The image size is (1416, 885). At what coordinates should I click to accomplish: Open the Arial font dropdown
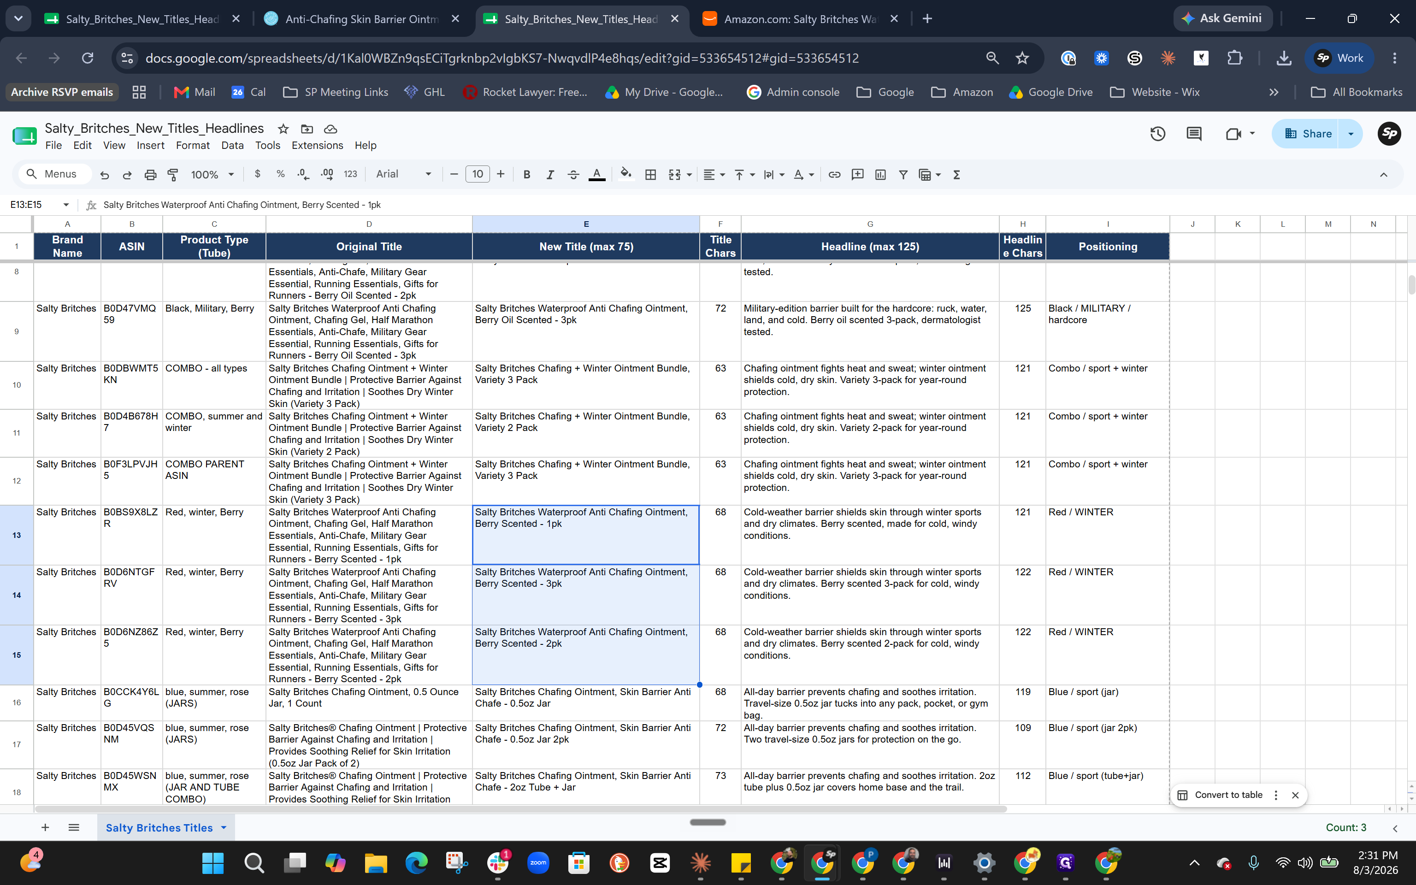403,174
